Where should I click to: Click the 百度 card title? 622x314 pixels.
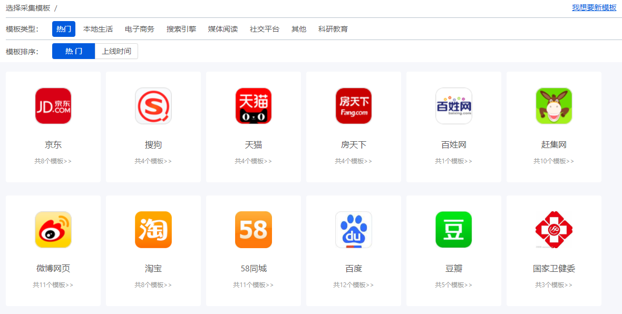pyautogui.click(x=354, y=269)
